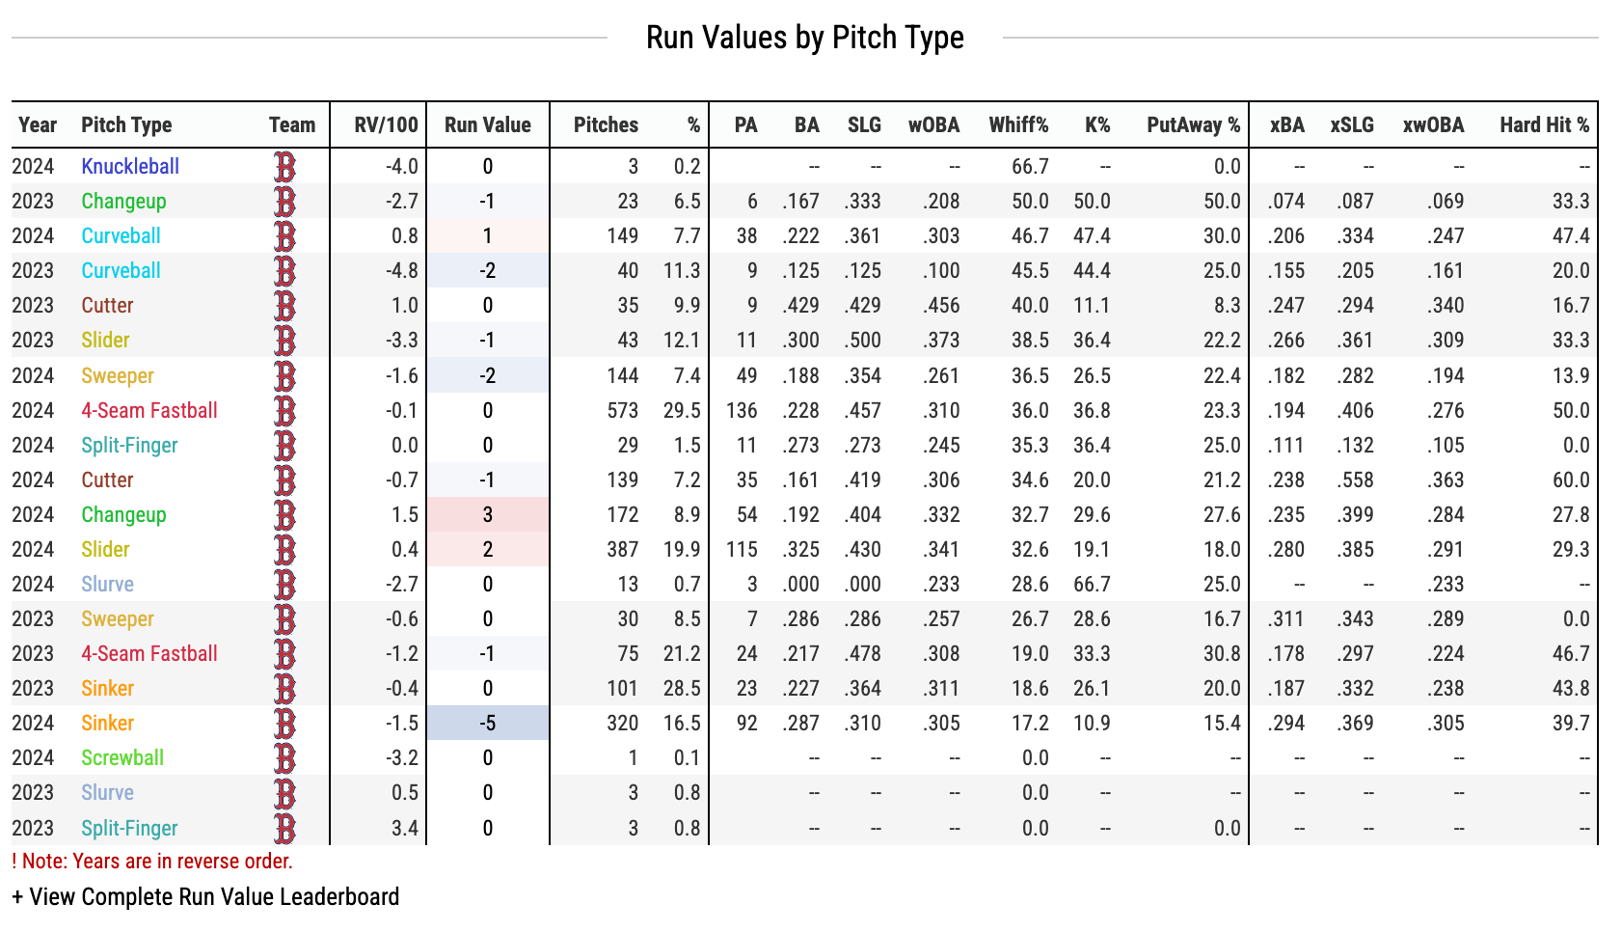Viewport: 1621px width, 932px height.
Task: Click the Red Sox logo in the 2024 4-Seam Fastball row
Action: [284, 411]
